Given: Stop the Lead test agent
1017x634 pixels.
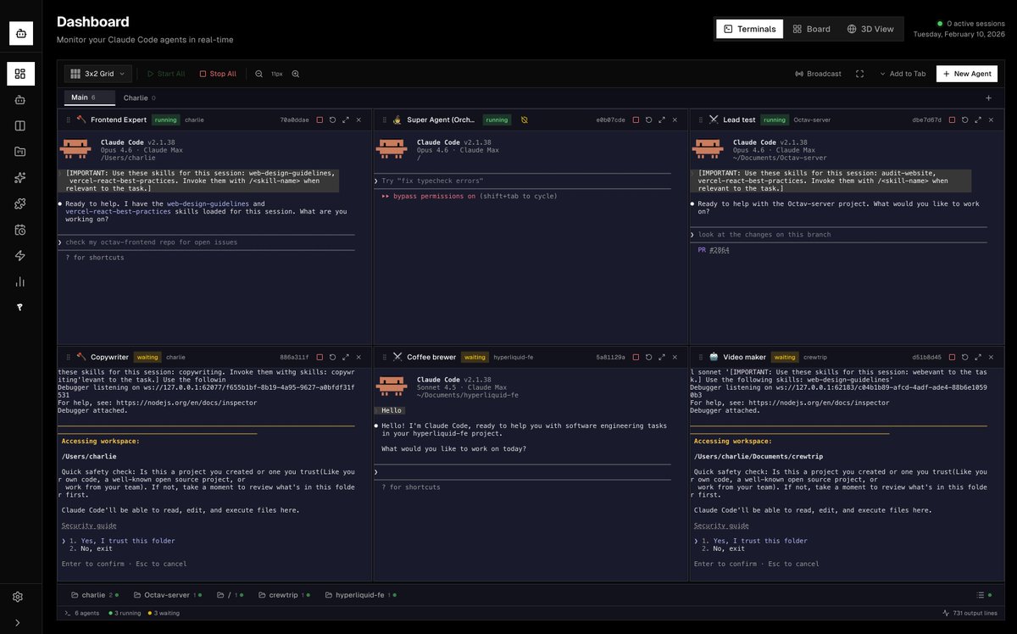Looking at the screenshot, I should (952, 120).
